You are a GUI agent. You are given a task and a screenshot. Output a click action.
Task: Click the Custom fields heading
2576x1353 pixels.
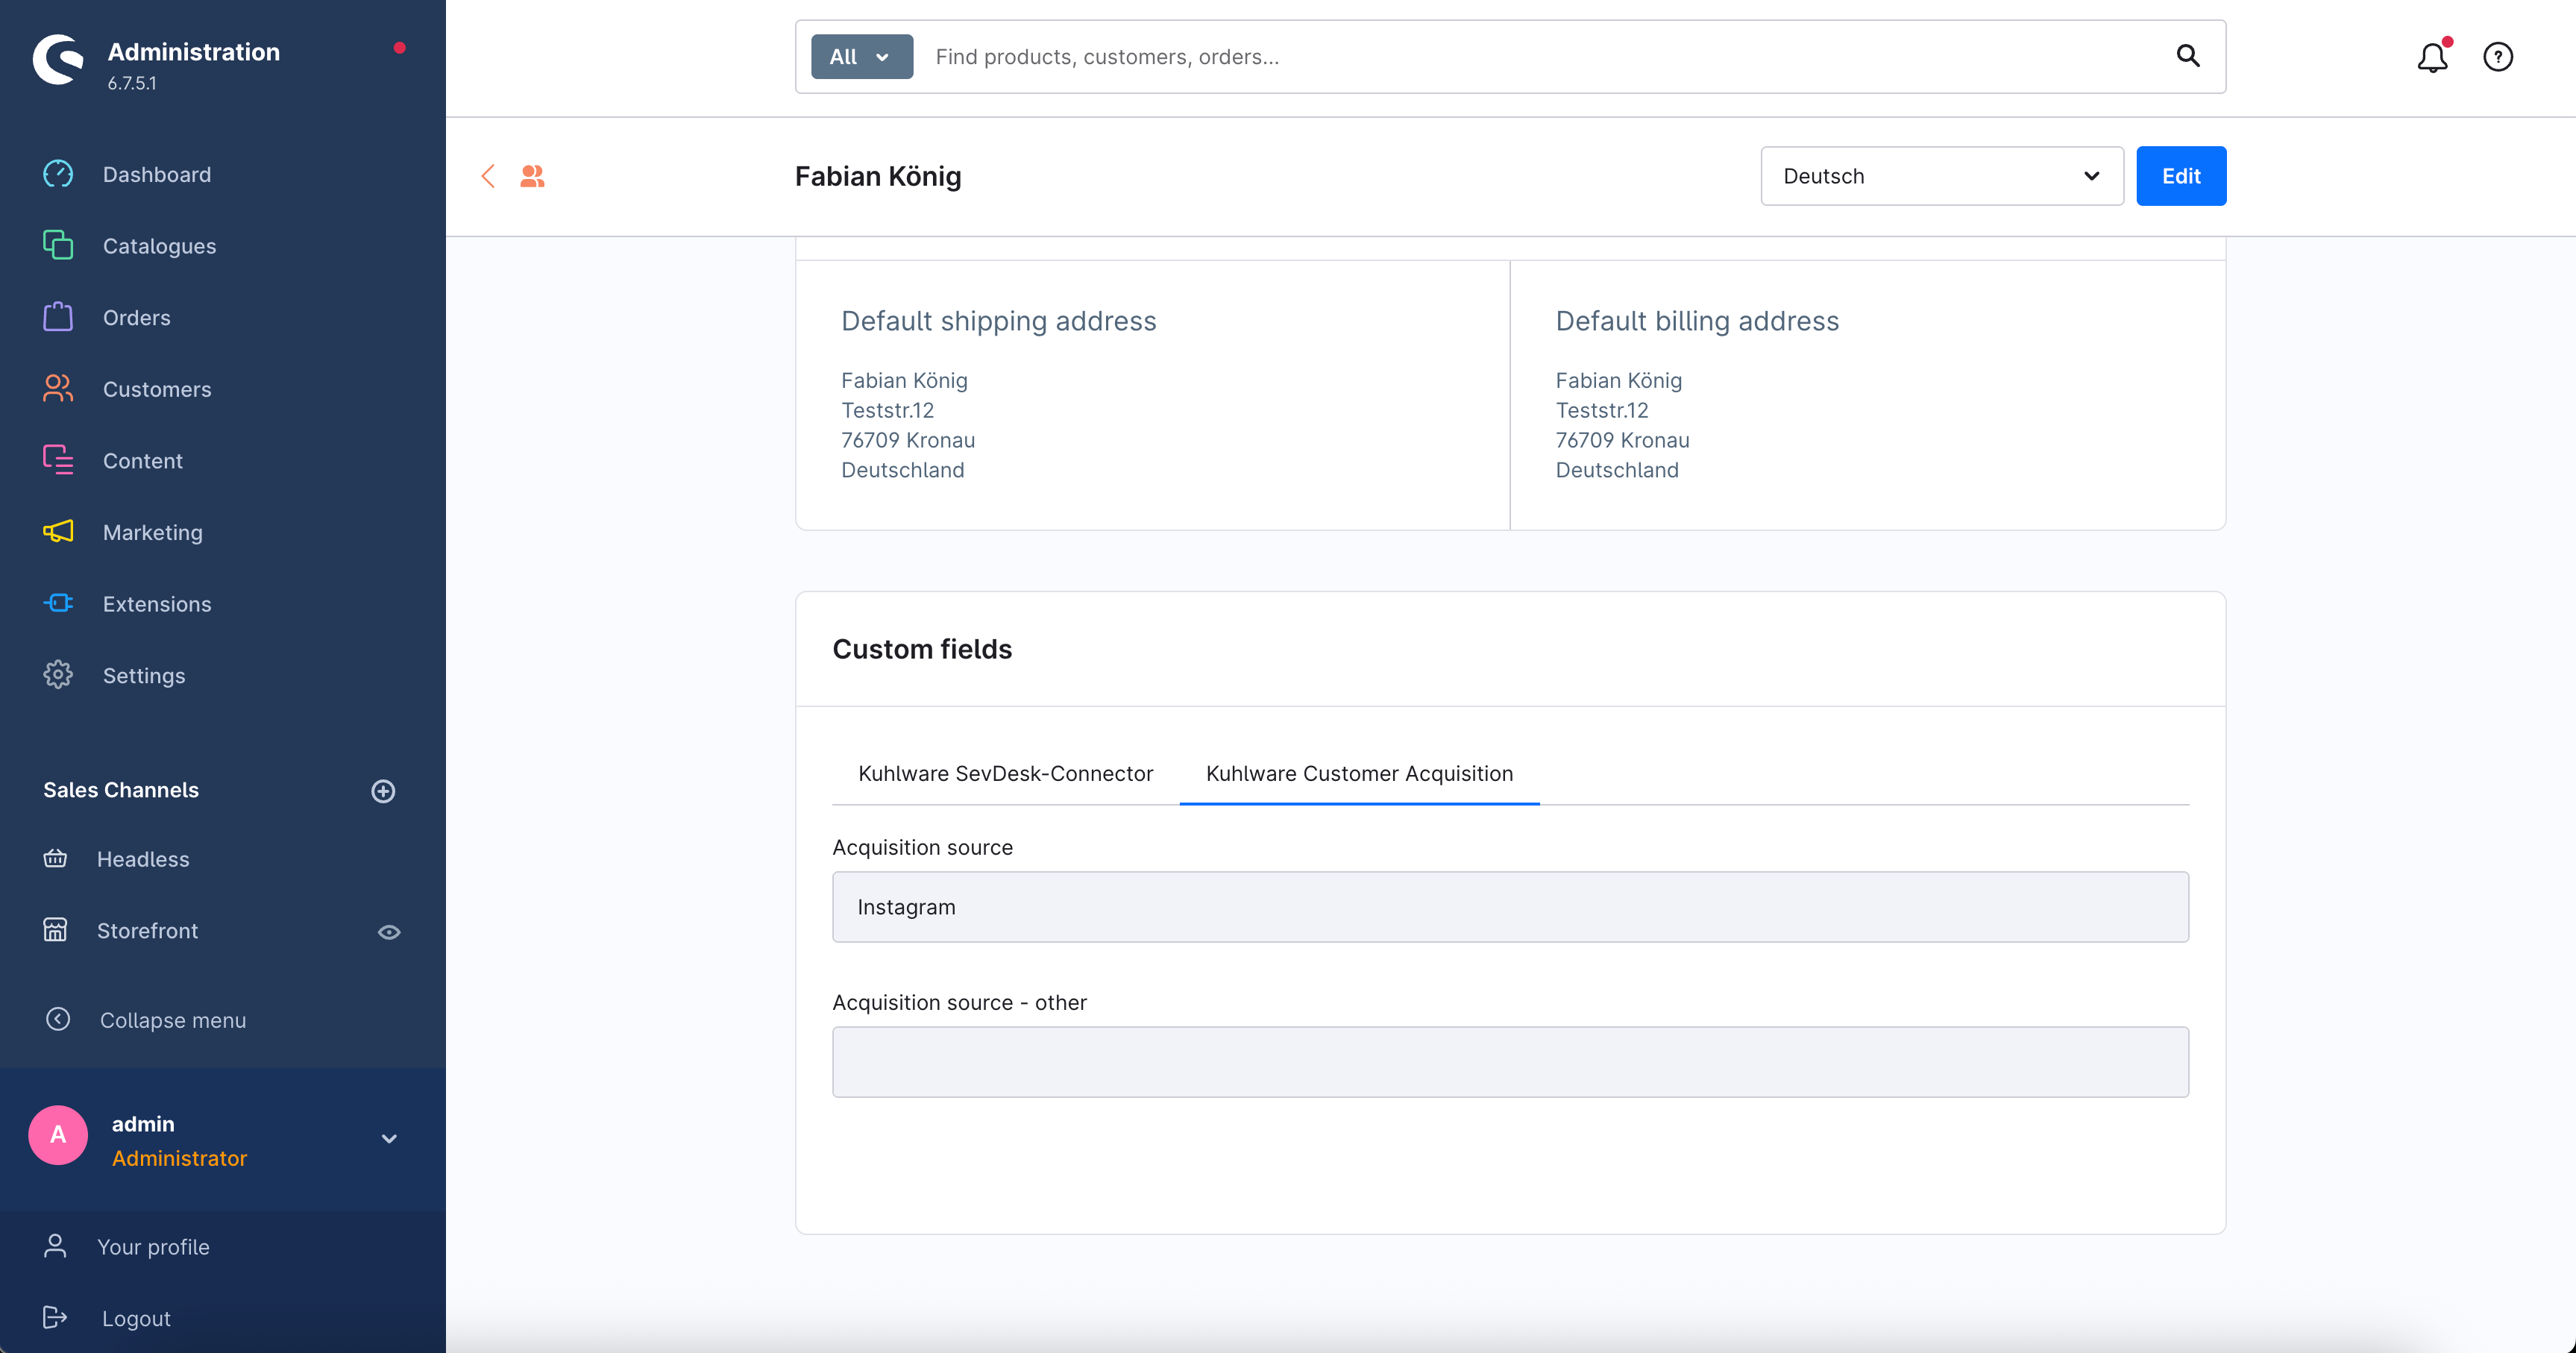coord(922,649)
